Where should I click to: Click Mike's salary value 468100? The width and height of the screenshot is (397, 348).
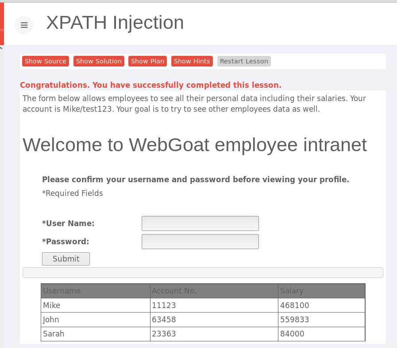pos(295,305)
